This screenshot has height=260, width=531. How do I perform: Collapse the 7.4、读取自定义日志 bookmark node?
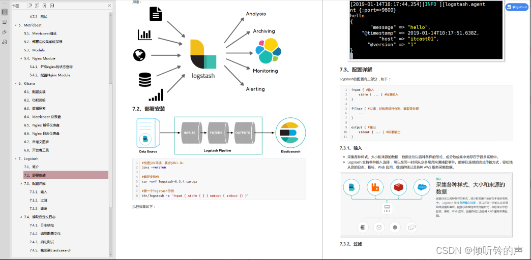(x=21, y=217)
